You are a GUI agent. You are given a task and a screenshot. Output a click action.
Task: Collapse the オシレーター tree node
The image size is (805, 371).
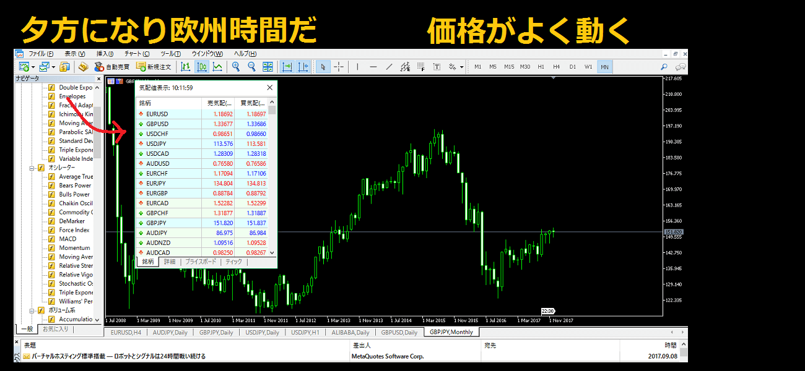coord(32,168)
